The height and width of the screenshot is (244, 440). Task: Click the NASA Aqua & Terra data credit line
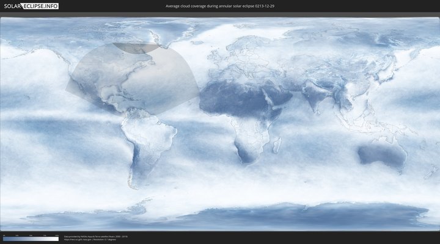pos(96,237)
